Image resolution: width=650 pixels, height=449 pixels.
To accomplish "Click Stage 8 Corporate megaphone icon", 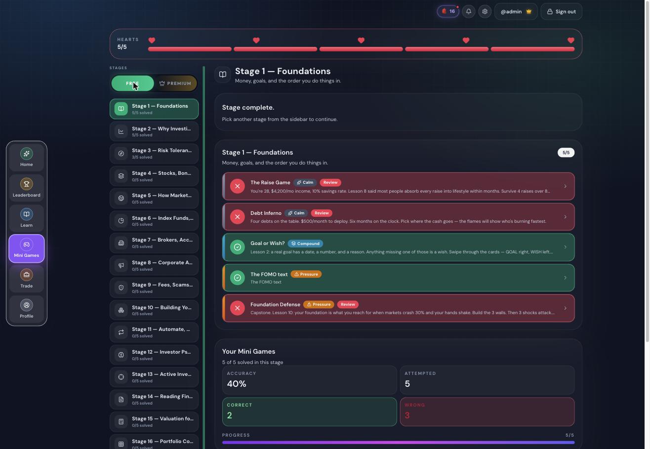I will [121, 265].
